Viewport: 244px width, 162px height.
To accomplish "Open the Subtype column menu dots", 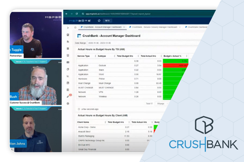I will (x=115, y=56).
